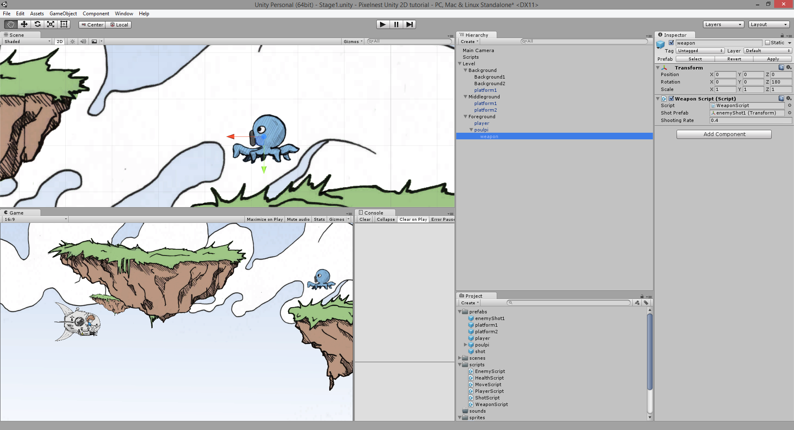Open the Scene Gizmos dropdown
The width and height of the screenshot is (794, 430).
pos(353,41)
